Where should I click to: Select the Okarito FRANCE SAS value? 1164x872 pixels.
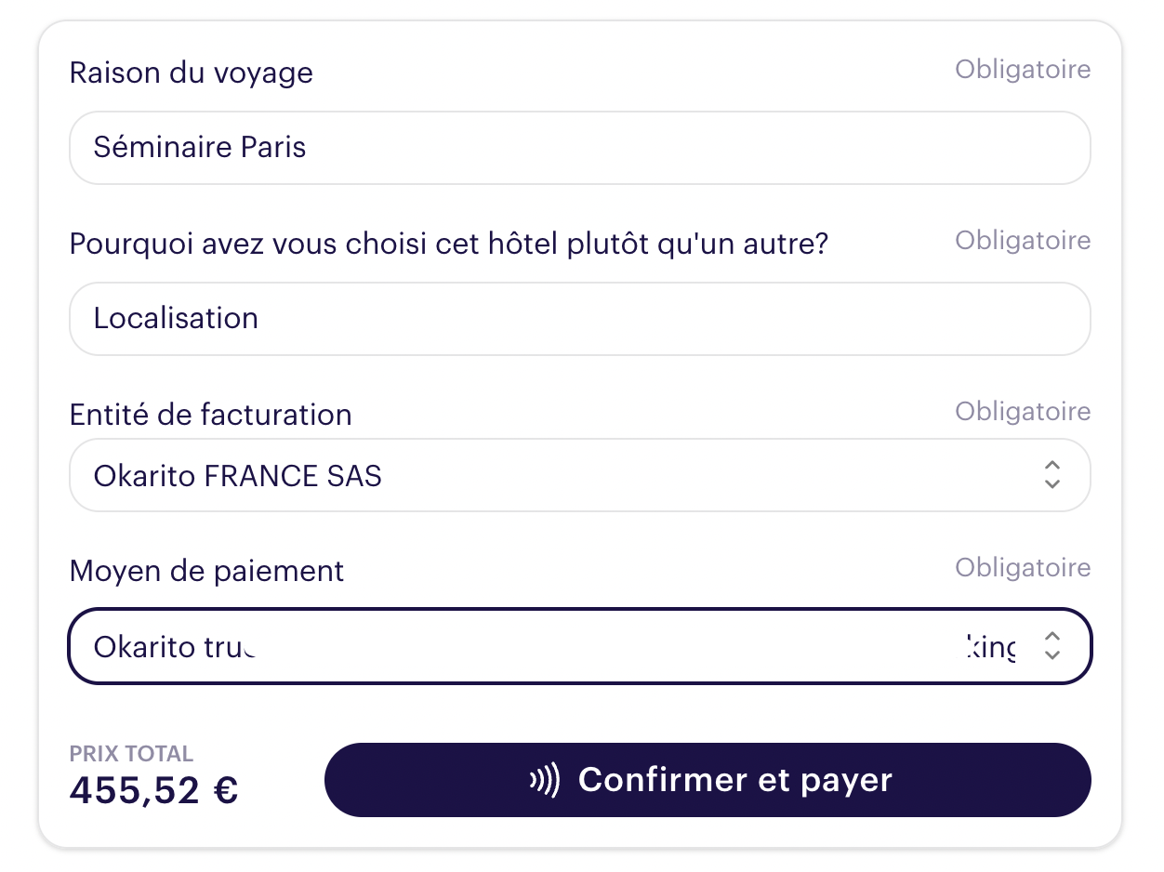237,476
